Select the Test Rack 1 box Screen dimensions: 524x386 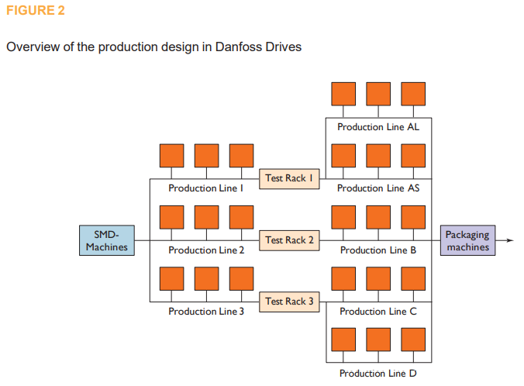[x=289, y=179]
